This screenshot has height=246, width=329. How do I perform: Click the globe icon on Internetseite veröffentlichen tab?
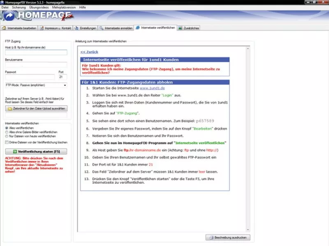(x=138, y=28)
